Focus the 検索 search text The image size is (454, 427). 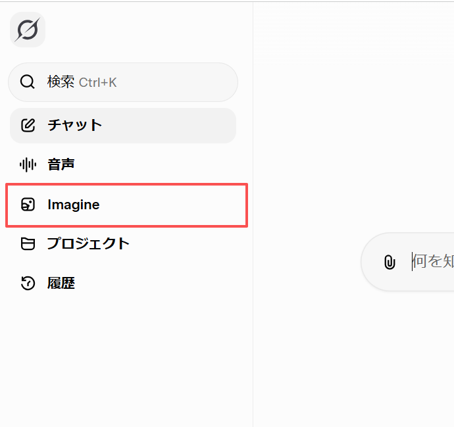(x=61, y=82)
